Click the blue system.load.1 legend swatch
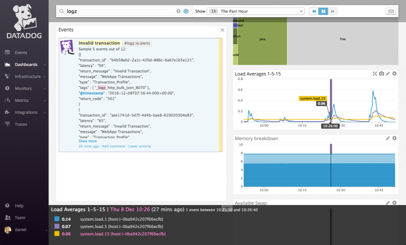 coord(57,219)
